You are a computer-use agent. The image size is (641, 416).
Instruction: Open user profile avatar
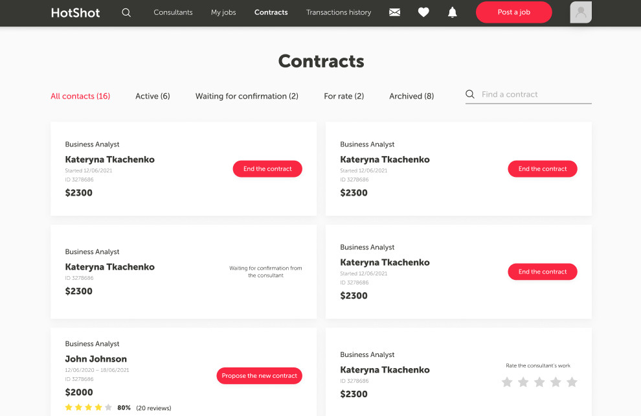(x=581, y=12)
